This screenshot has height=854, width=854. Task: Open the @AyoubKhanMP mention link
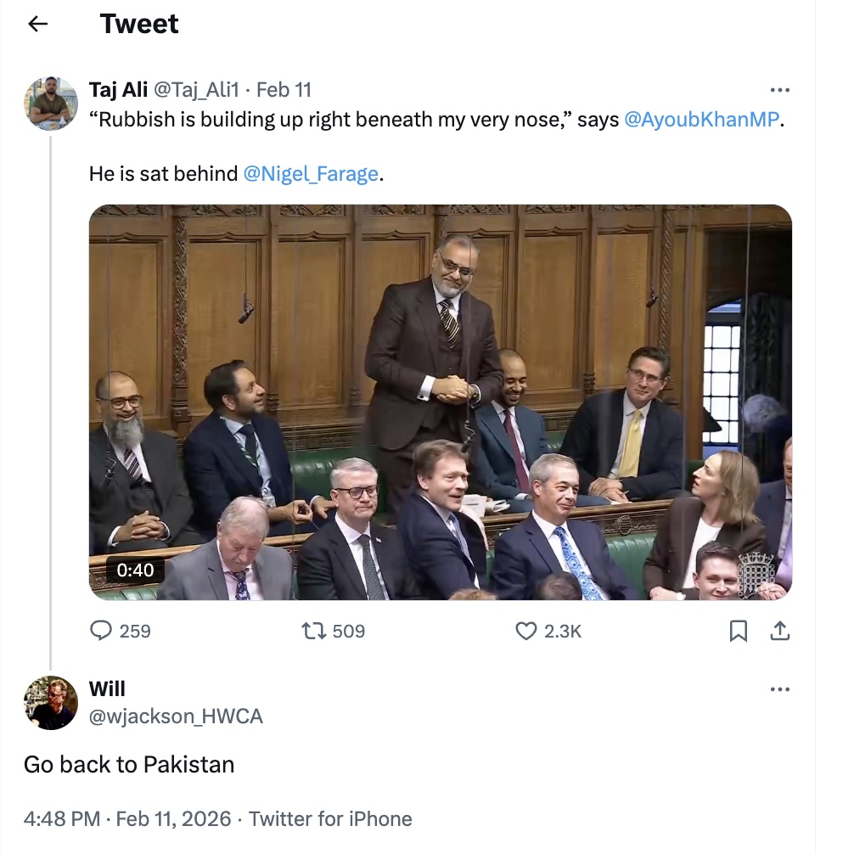700,120
